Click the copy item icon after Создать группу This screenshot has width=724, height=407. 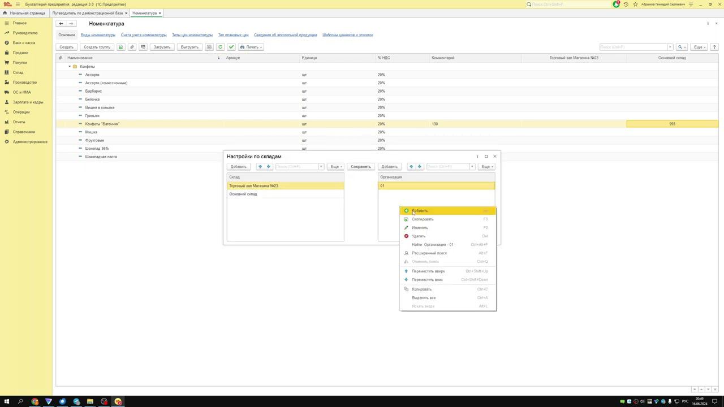pos(120,47)
